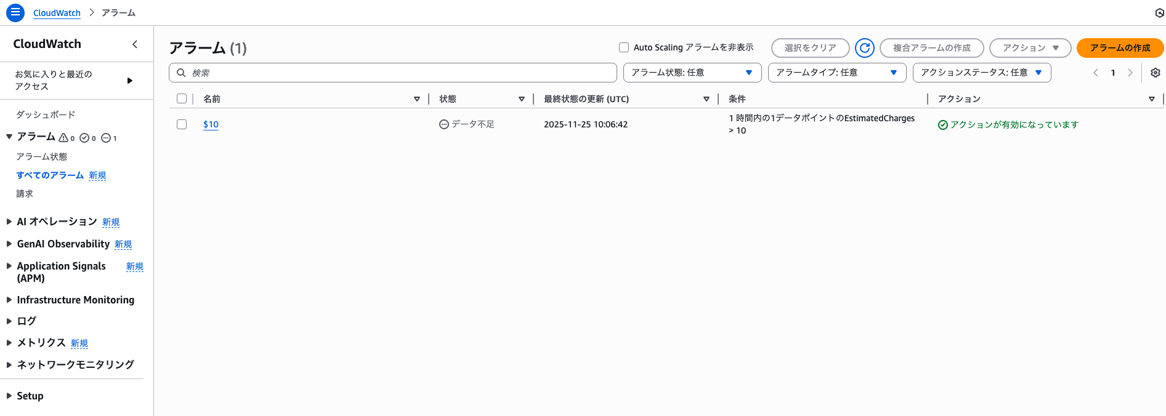Click the insufficient-data count icon in sidebar
This screenshot has width=1166, height=416.
click(x=105, y=138)
